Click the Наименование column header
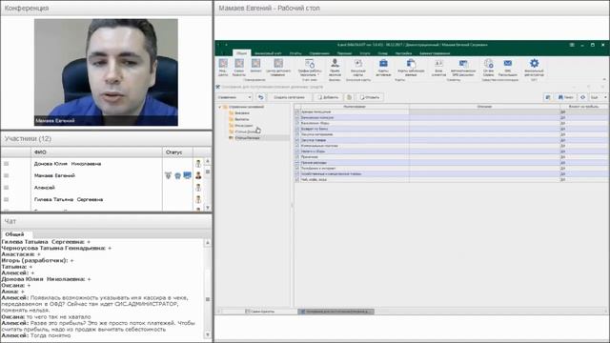 tap(354, 106)
